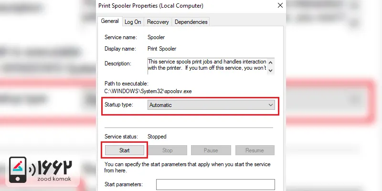382x191 pixels.
Task: Switch to the Recovery tab
Action: (x=158, y=22)
